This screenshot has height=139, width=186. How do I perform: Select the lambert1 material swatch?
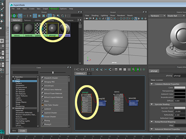29,30
